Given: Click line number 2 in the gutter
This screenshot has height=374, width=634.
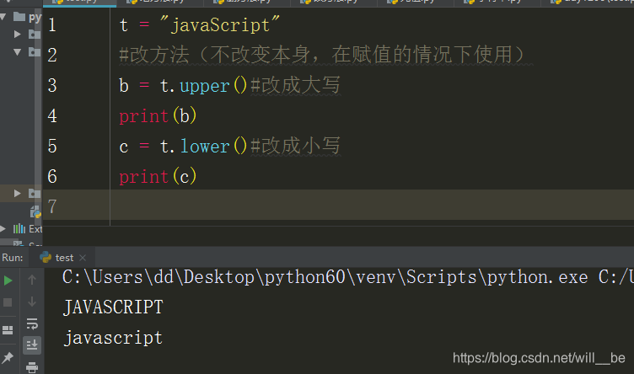Looking at the screenshot, I should [x=52, y=56].
